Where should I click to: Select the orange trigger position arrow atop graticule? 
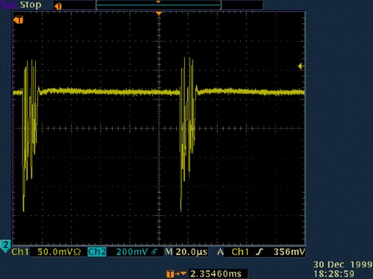click(159, 13)
